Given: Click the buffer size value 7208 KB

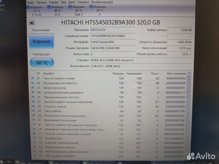Looking at the screenshot, I should click(180, 30).
